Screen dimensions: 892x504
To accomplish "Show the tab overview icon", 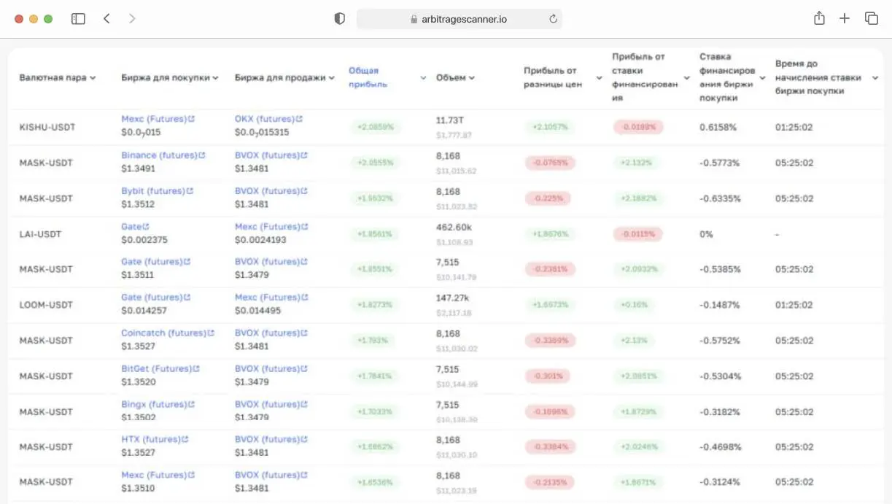I will (871, 19).
